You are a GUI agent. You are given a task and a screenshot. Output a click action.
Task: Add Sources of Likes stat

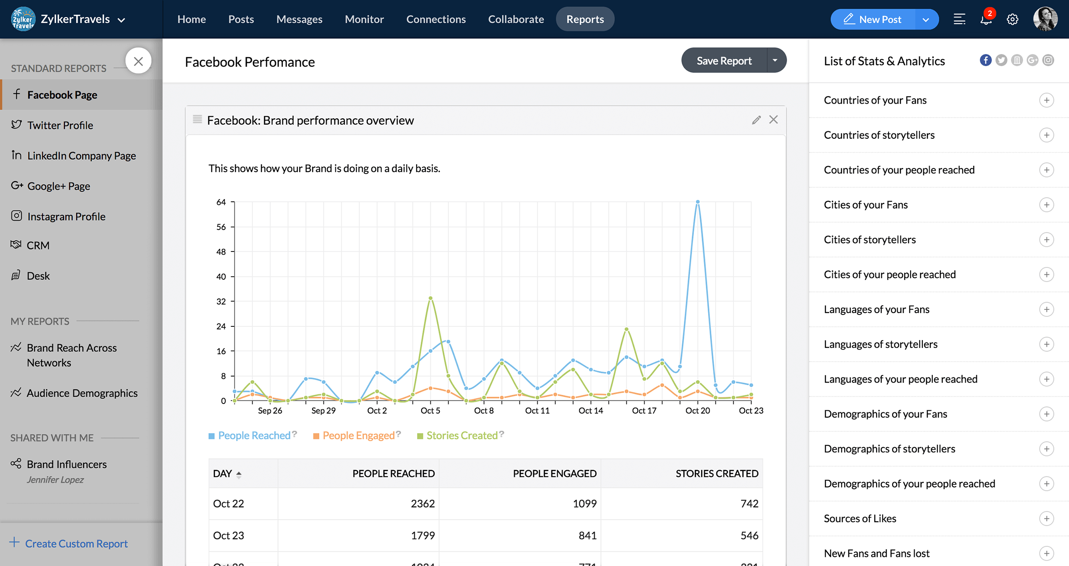(x=1046, y=519)
